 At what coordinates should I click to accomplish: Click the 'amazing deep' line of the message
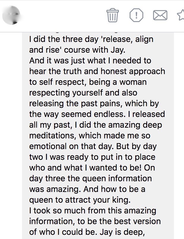tap(95, 125)
